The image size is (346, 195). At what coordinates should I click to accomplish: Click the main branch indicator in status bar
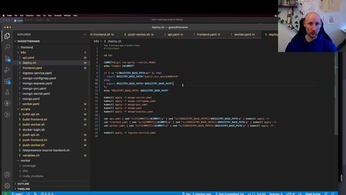[x=17, y=193]
